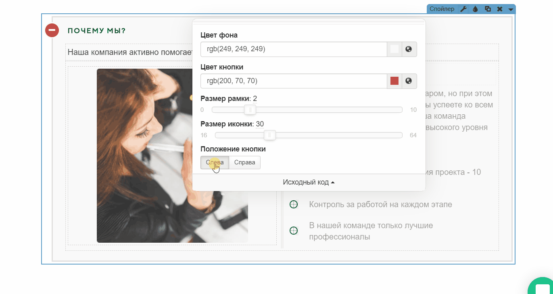Open spoiler settings via wrench icon

click(463, 9)
